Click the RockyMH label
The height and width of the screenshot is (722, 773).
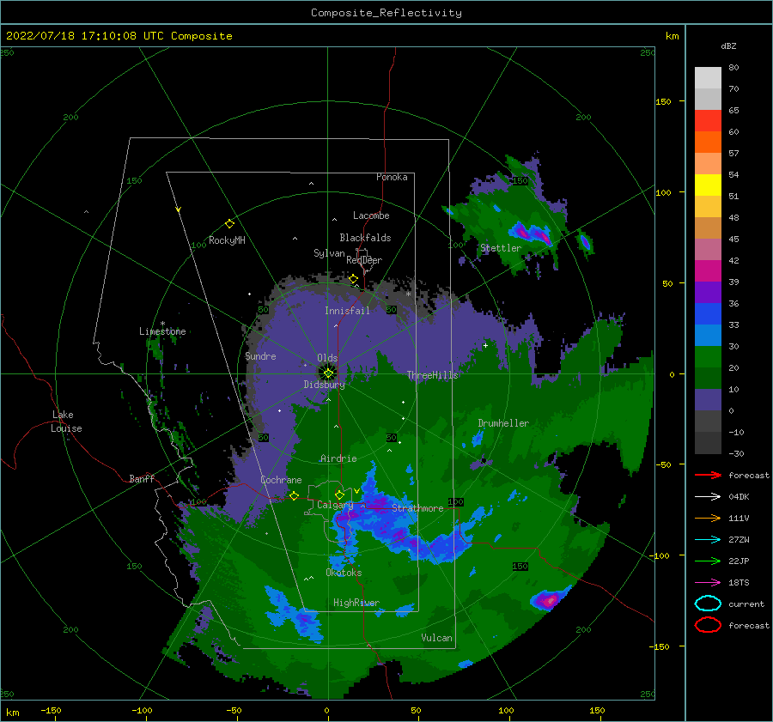click(227, 240)
